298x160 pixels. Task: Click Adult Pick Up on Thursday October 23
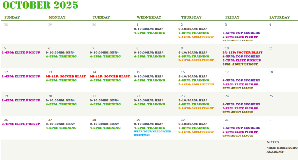click(x=196, y=108)
